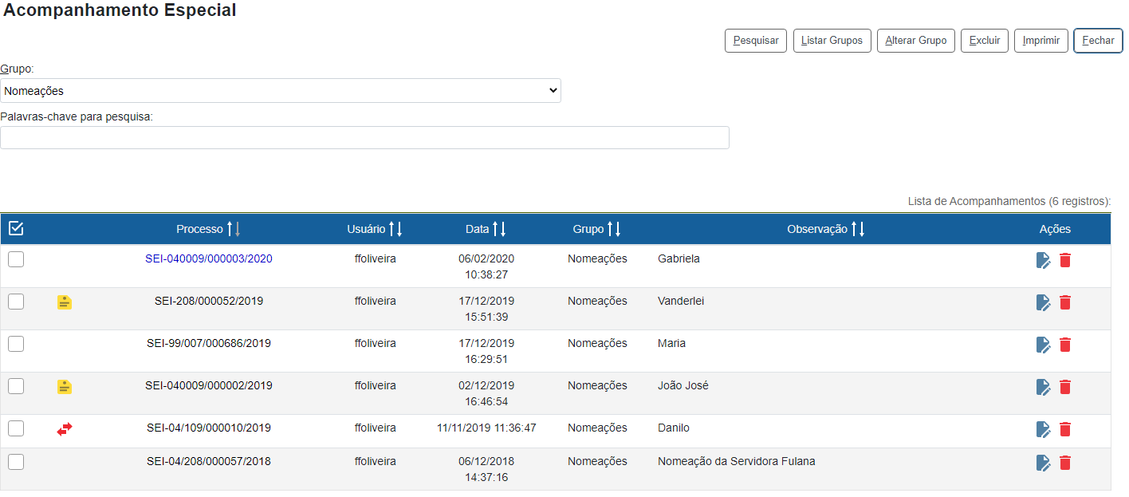This screenshot has height=497, width=1129.
Task: Sort Processo column ascending
Action: click(230, 230)
